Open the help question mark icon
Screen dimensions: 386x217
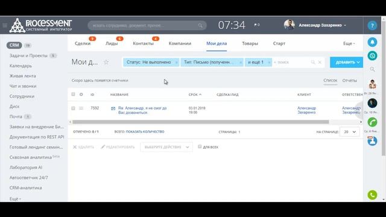tap(372, 25)
